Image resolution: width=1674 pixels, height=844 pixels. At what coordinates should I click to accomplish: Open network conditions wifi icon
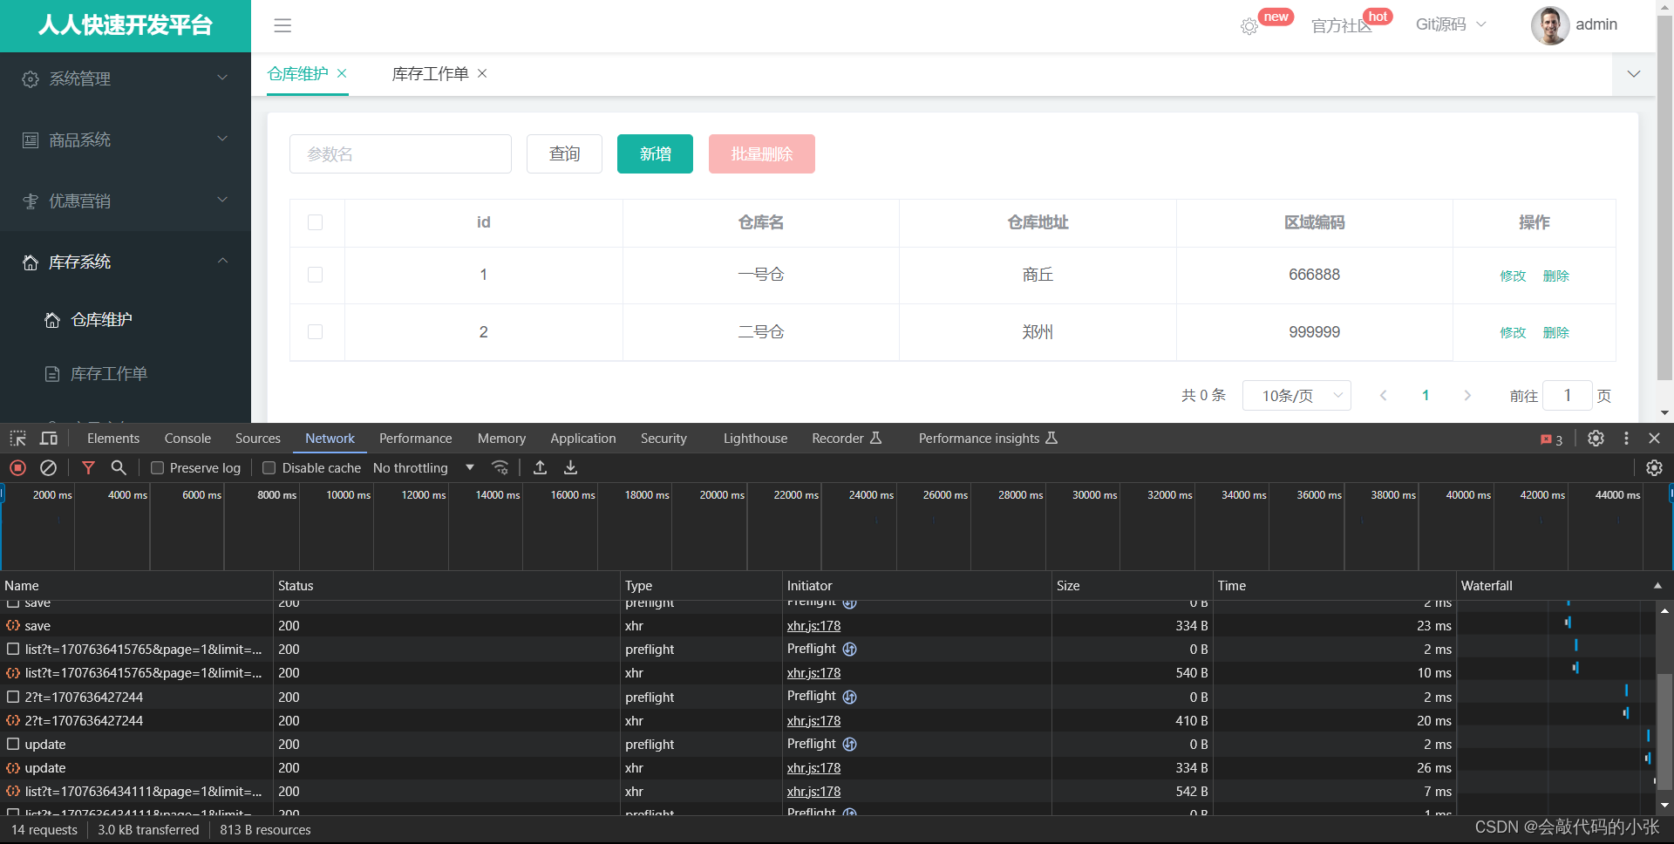tap(500, 468)
